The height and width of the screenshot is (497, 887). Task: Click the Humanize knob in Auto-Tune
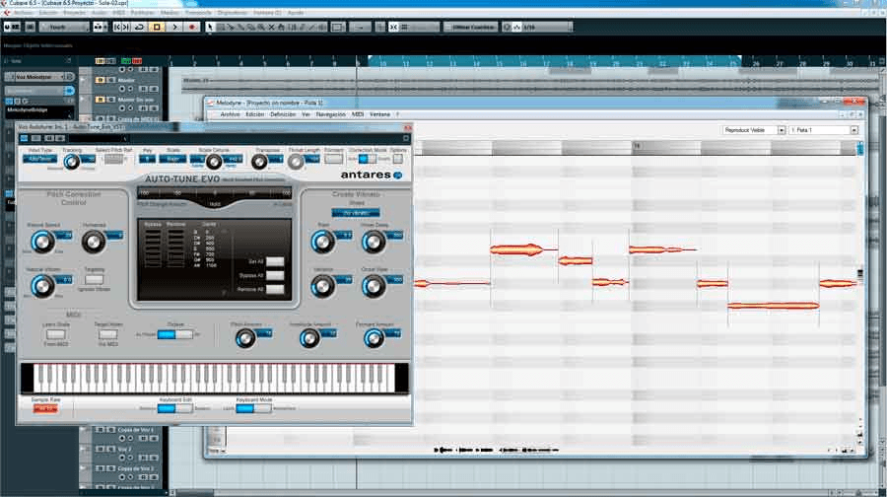pos(95,240)
